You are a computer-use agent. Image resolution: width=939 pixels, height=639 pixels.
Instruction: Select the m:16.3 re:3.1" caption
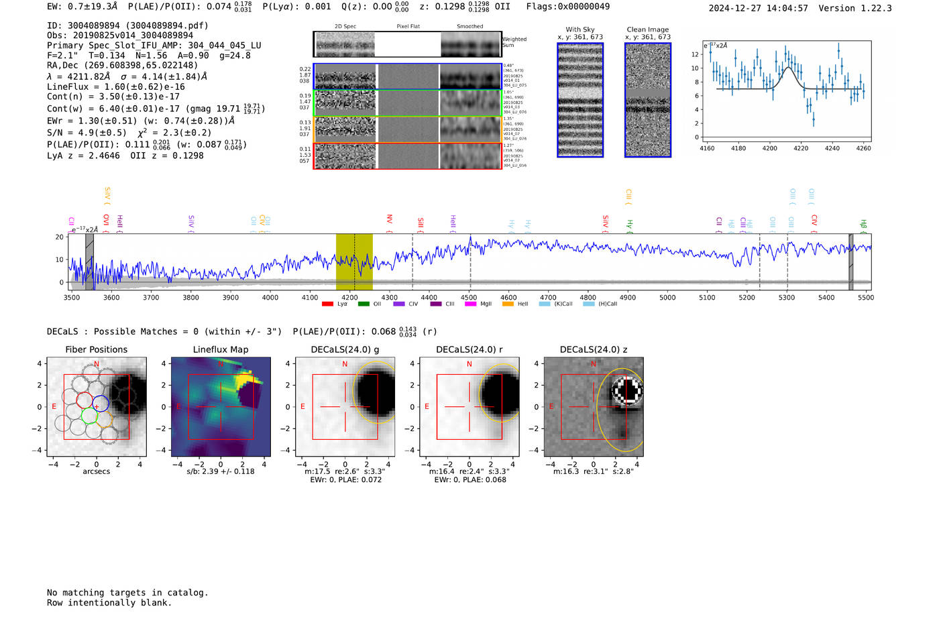pos(594,471)
